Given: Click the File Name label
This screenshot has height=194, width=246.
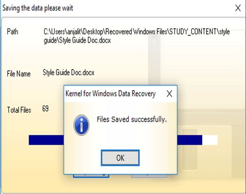Looking at the screenshot, I should (x=19, y=73).
